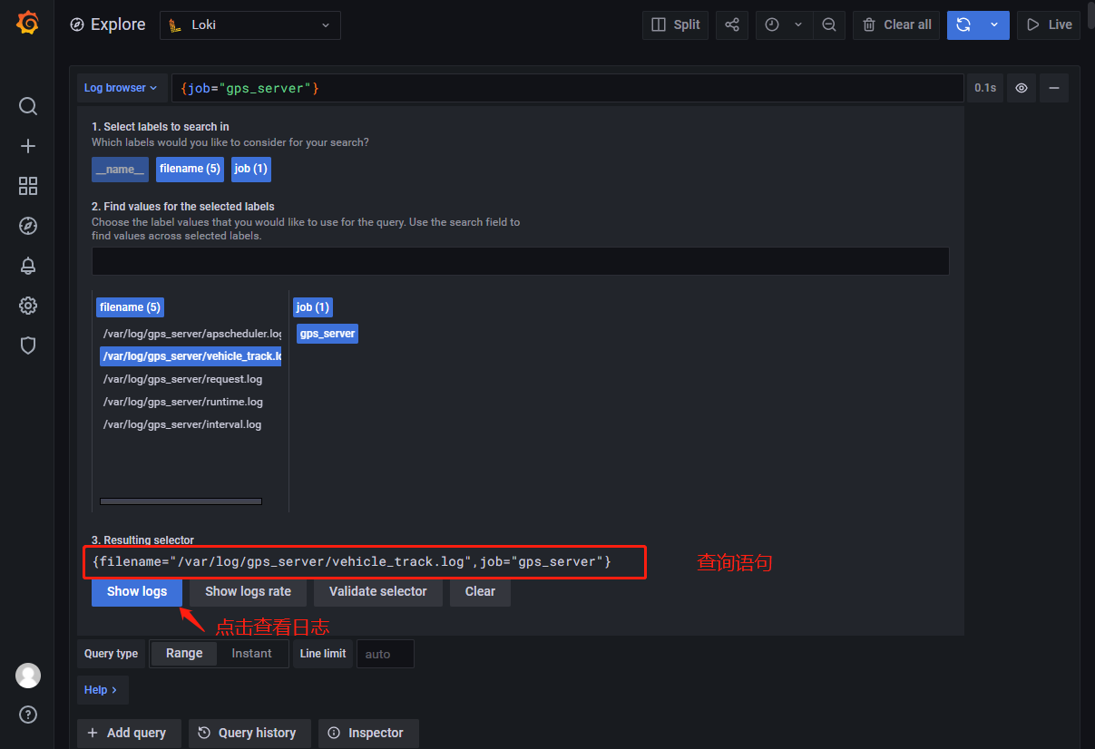The image size is (1095, 749).
Task: Select the request.log filename value
Action: tap(182, 379)
